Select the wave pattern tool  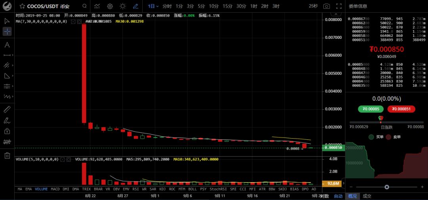tap(7, 97)
